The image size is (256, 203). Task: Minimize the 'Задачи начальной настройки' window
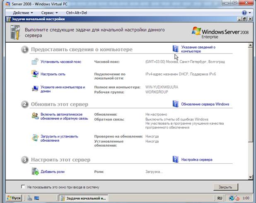click(x=239, y=19)
